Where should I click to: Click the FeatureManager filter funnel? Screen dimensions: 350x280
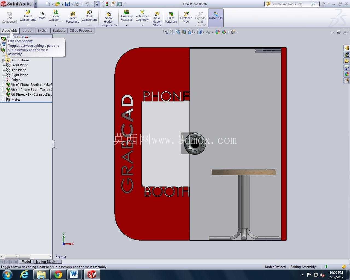tap(4, 45)
